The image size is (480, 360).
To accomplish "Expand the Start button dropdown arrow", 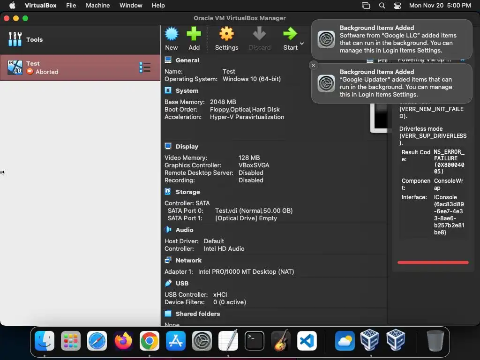I will tap(302, 44).
